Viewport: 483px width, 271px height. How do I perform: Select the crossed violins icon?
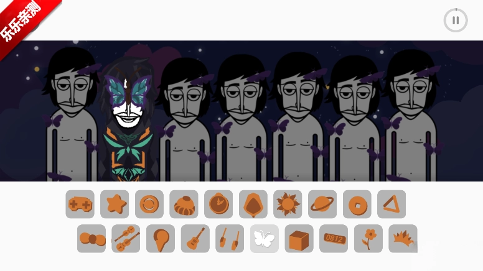tap(126, 239)
